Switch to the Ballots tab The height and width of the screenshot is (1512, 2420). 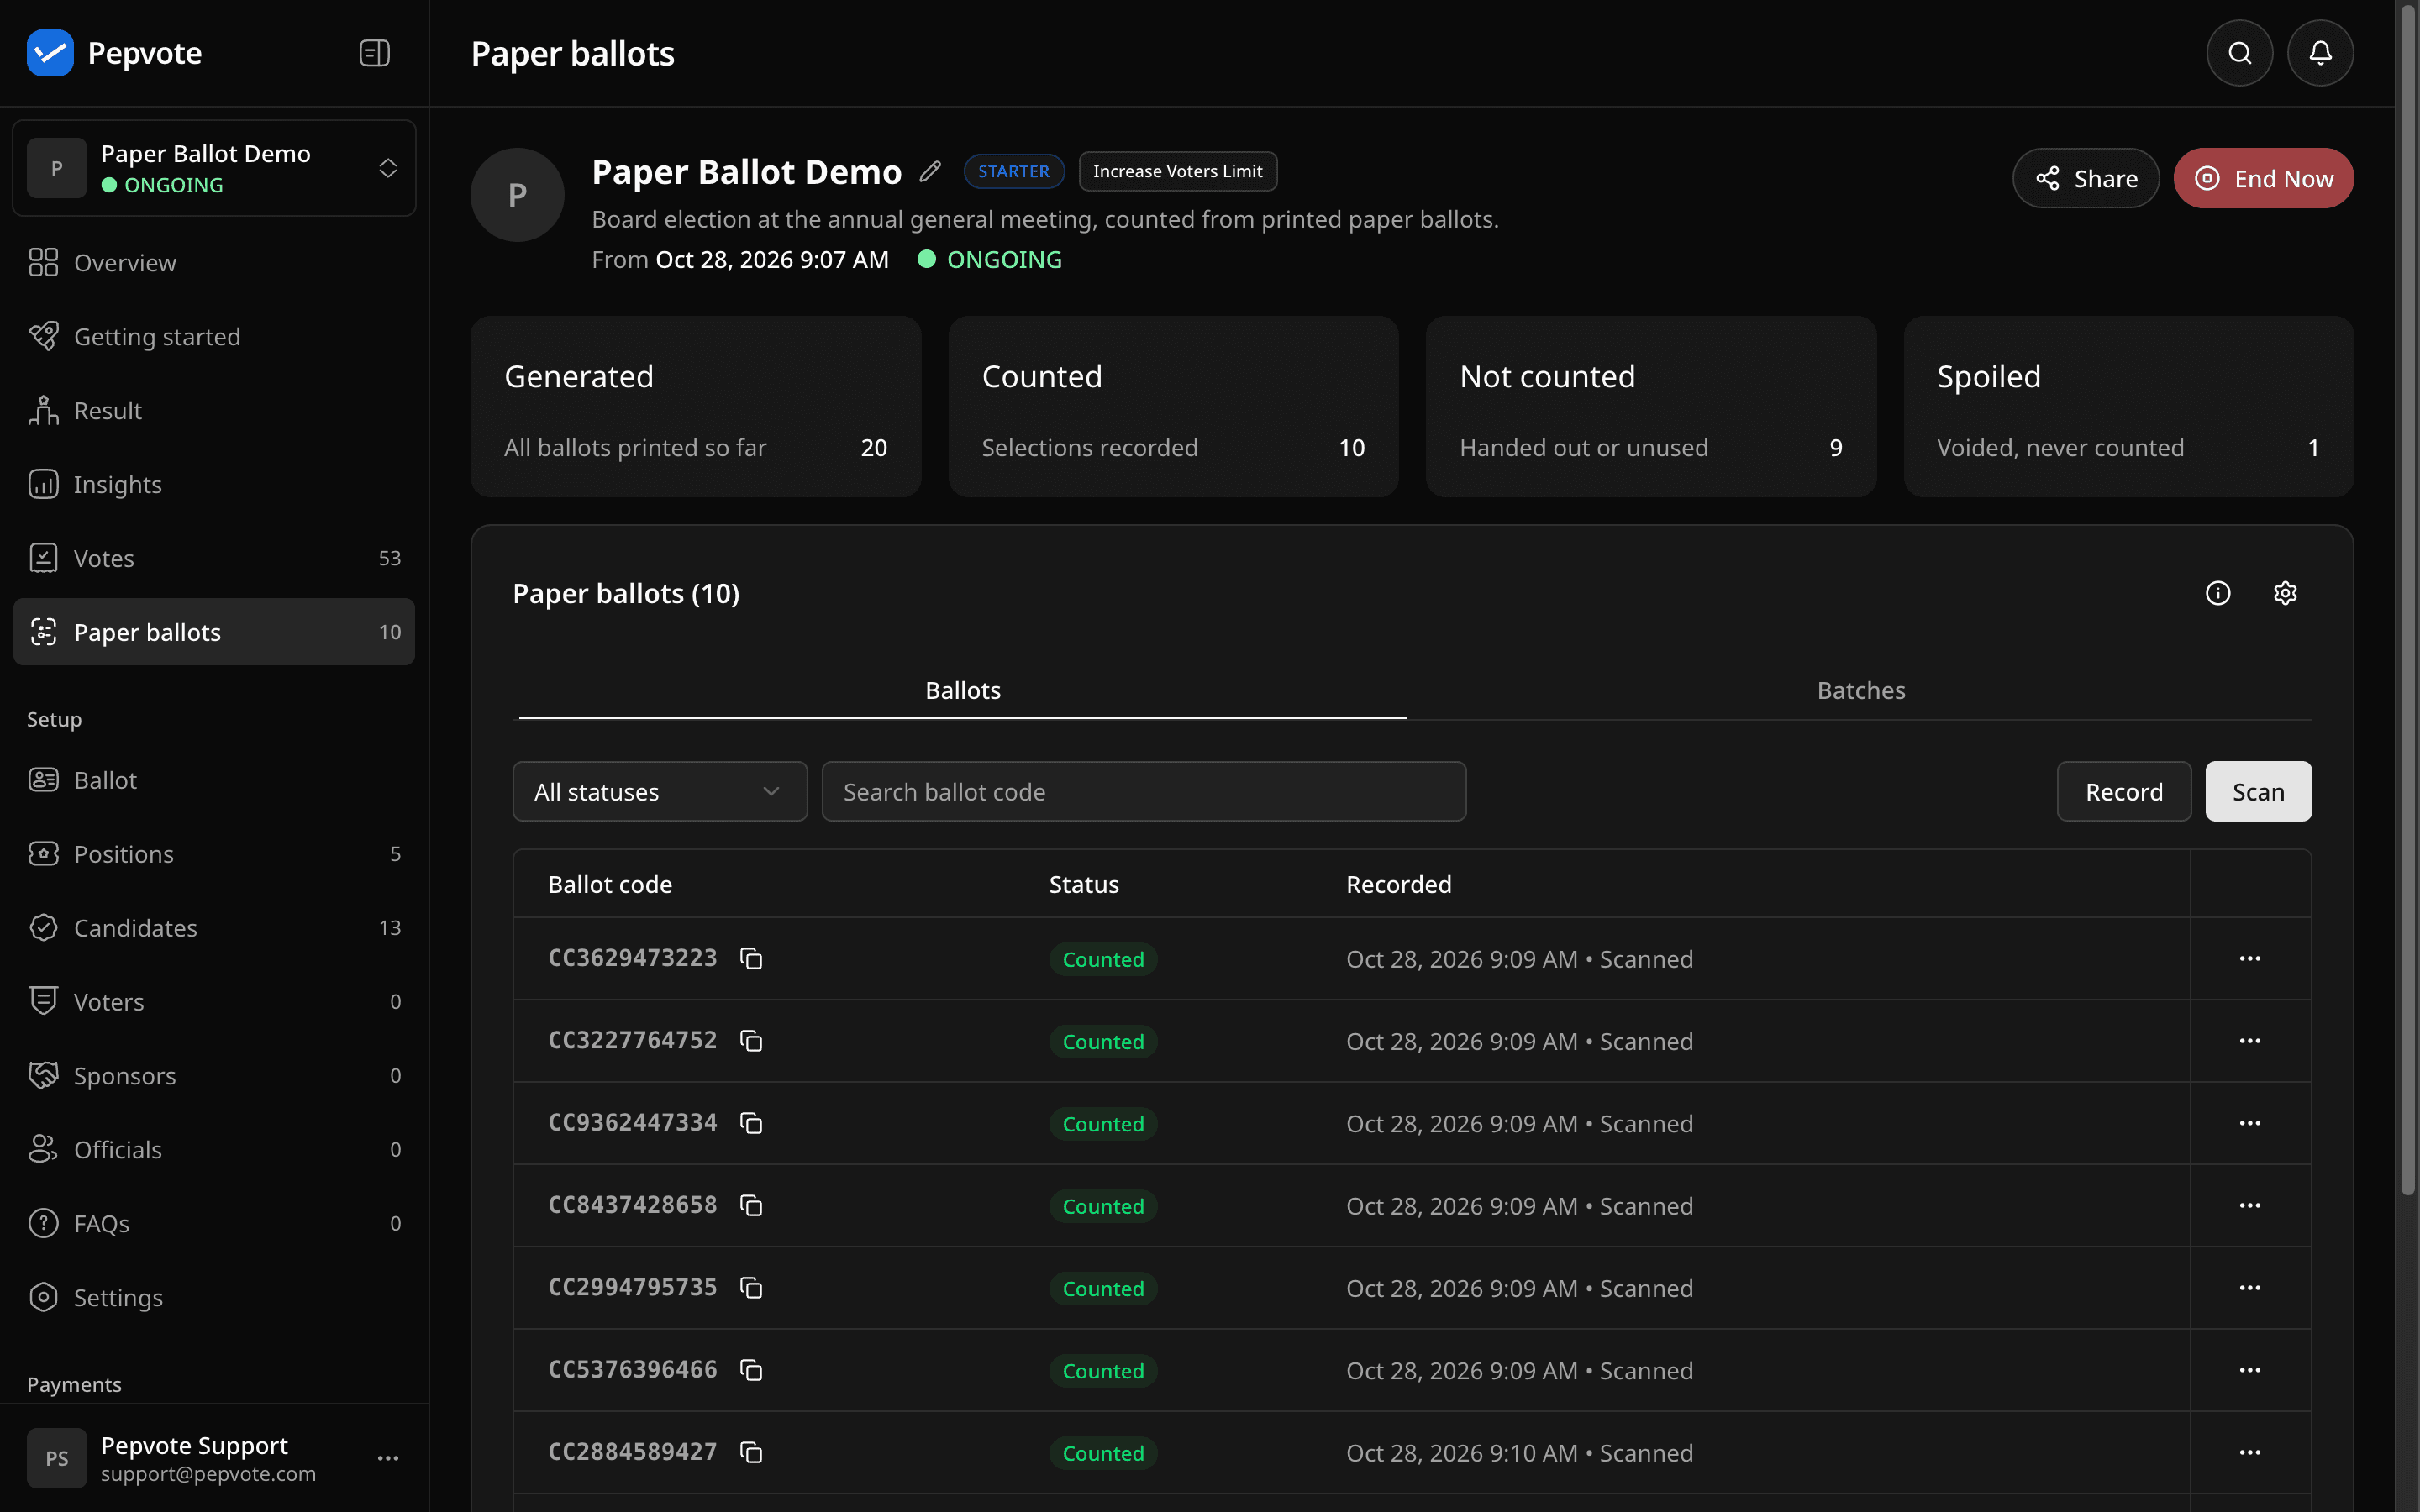click(962, 690)
